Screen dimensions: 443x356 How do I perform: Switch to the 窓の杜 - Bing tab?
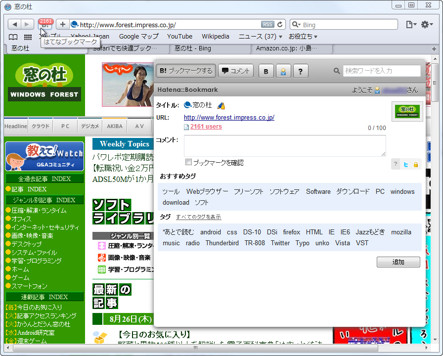coord(210,48)
